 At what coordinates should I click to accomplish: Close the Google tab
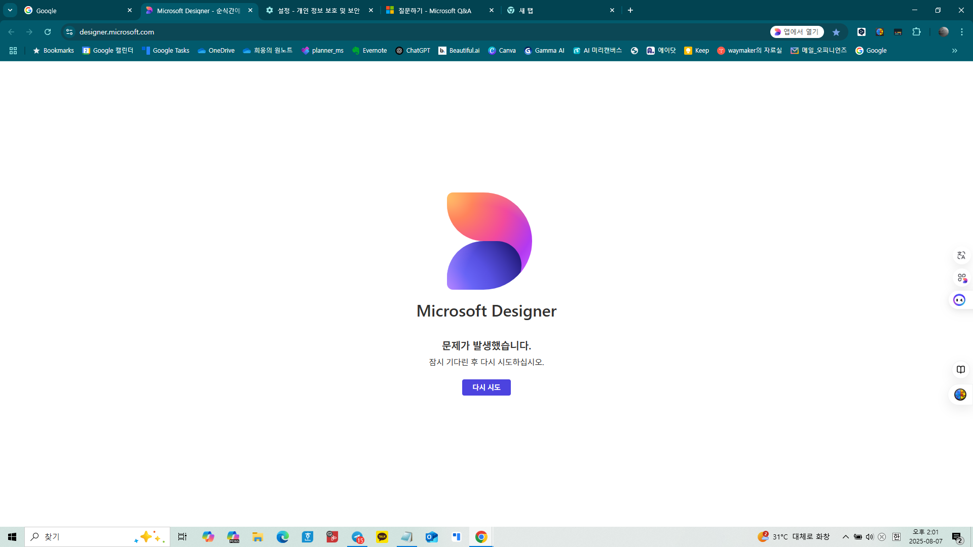point(130,10)
